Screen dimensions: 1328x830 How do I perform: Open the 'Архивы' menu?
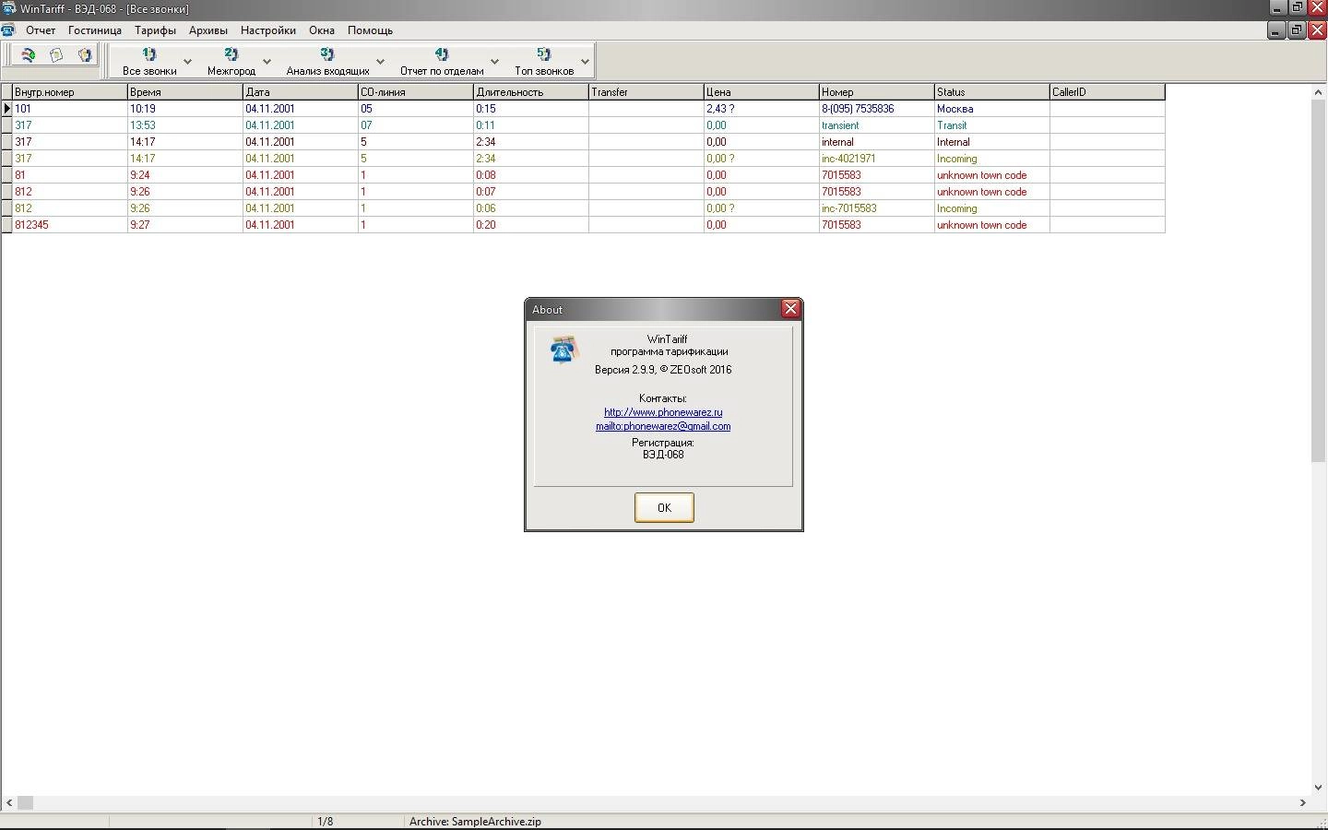(207, 30)
